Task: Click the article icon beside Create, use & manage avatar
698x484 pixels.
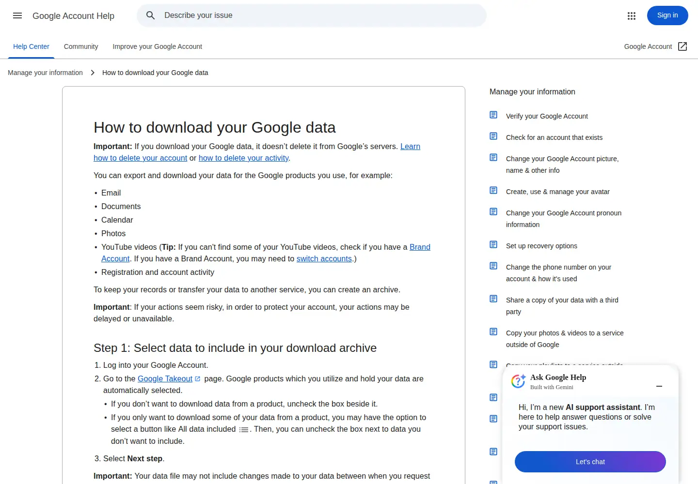Action: pyautogui.click(x=493, y=190)
